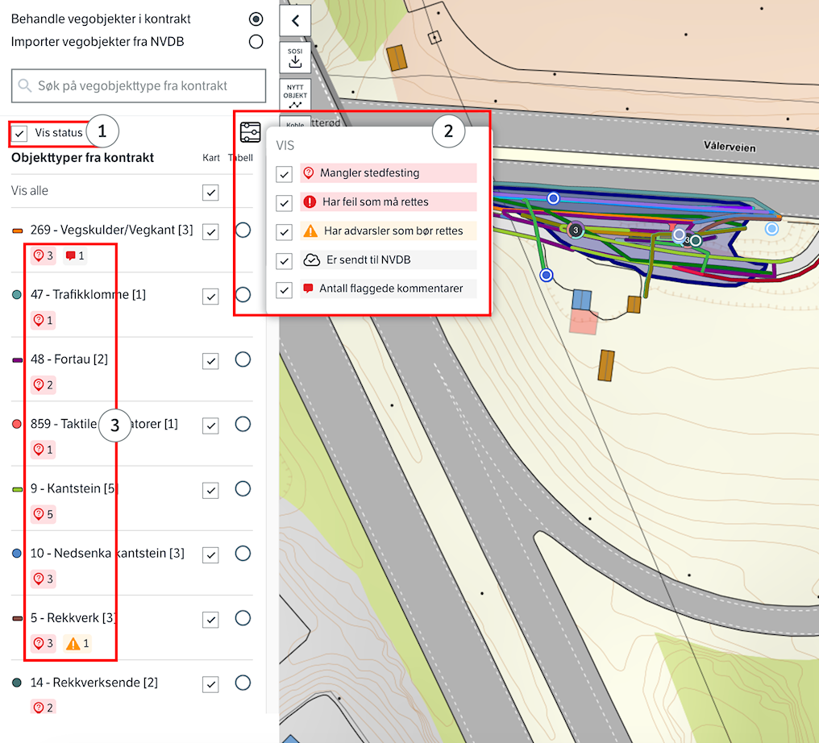Select table radio for 48 - Fortau
The image size is (819, 743).
pos(243,359)
